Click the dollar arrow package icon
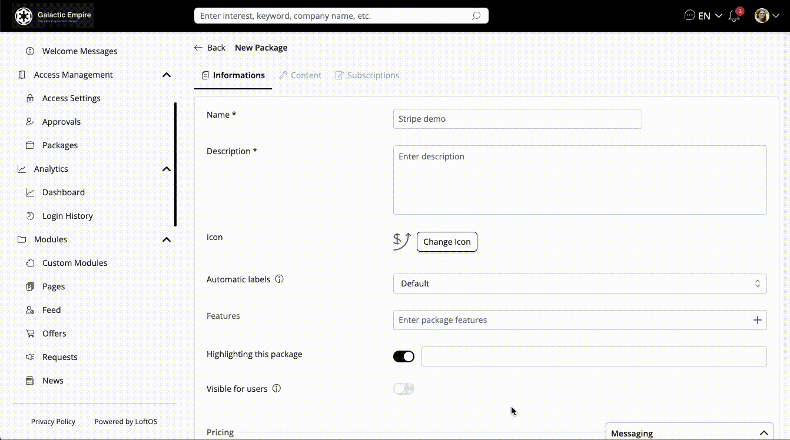The image size is (790, 440). (401, 241)
